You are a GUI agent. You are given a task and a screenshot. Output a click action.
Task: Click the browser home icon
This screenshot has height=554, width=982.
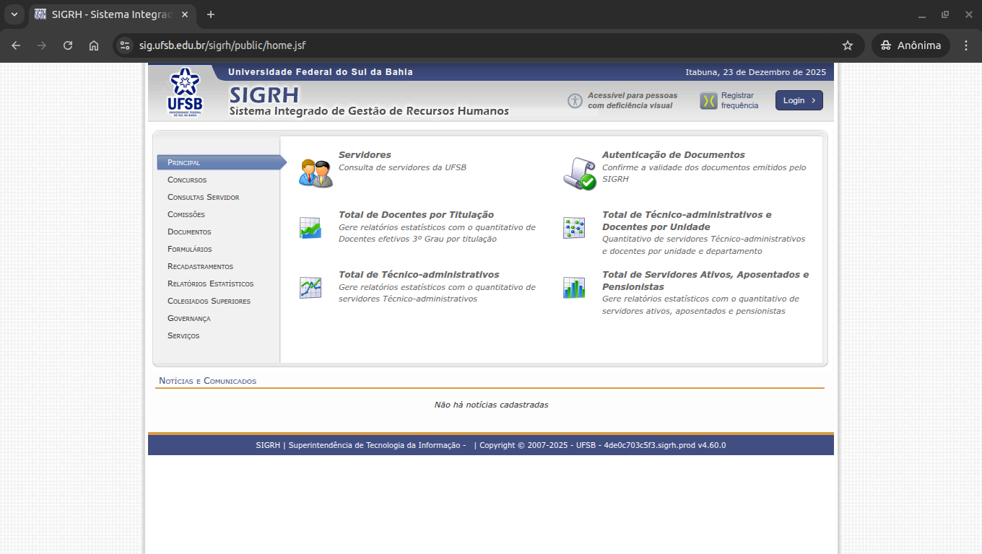(x=94, y=45)
